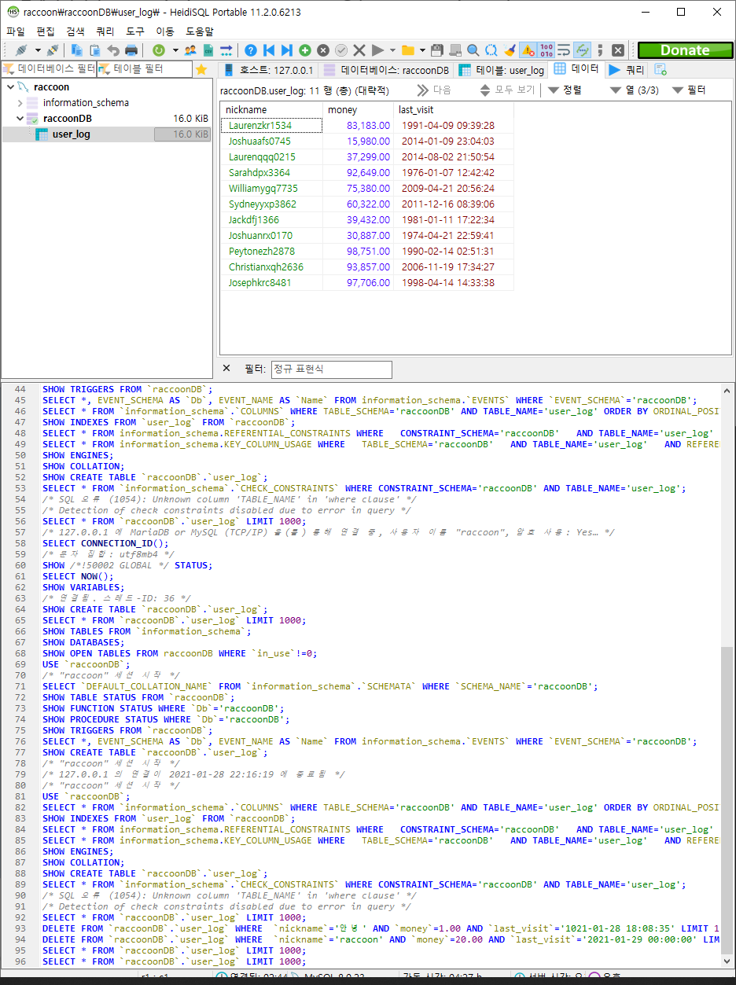Click the blue Help question mark icon
Viewport: 736px width, 985px height.
point(251,50)
